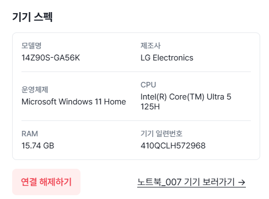Image resolution: width=269 pixels, height=199 pixels.
Task: Click the 연결 해제하기 disconnect button
Action: click(46, 182)
